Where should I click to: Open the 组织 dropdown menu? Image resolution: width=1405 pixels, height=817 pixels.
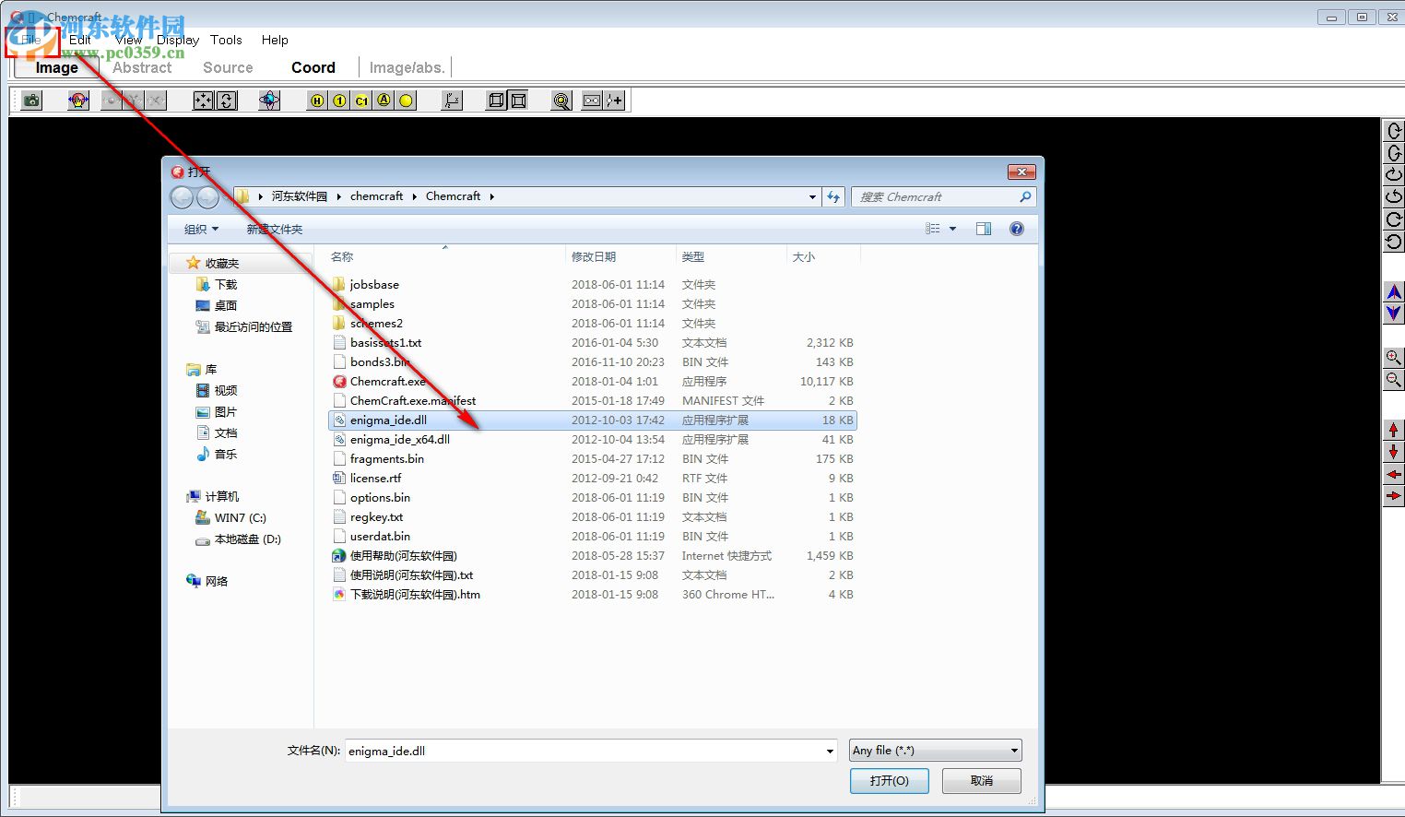point(201,229)
